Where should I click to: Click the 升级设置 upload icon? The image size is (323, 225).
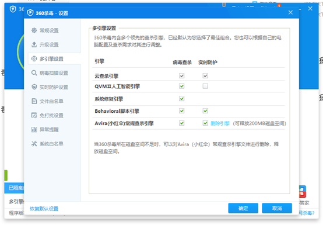(34, 44)
